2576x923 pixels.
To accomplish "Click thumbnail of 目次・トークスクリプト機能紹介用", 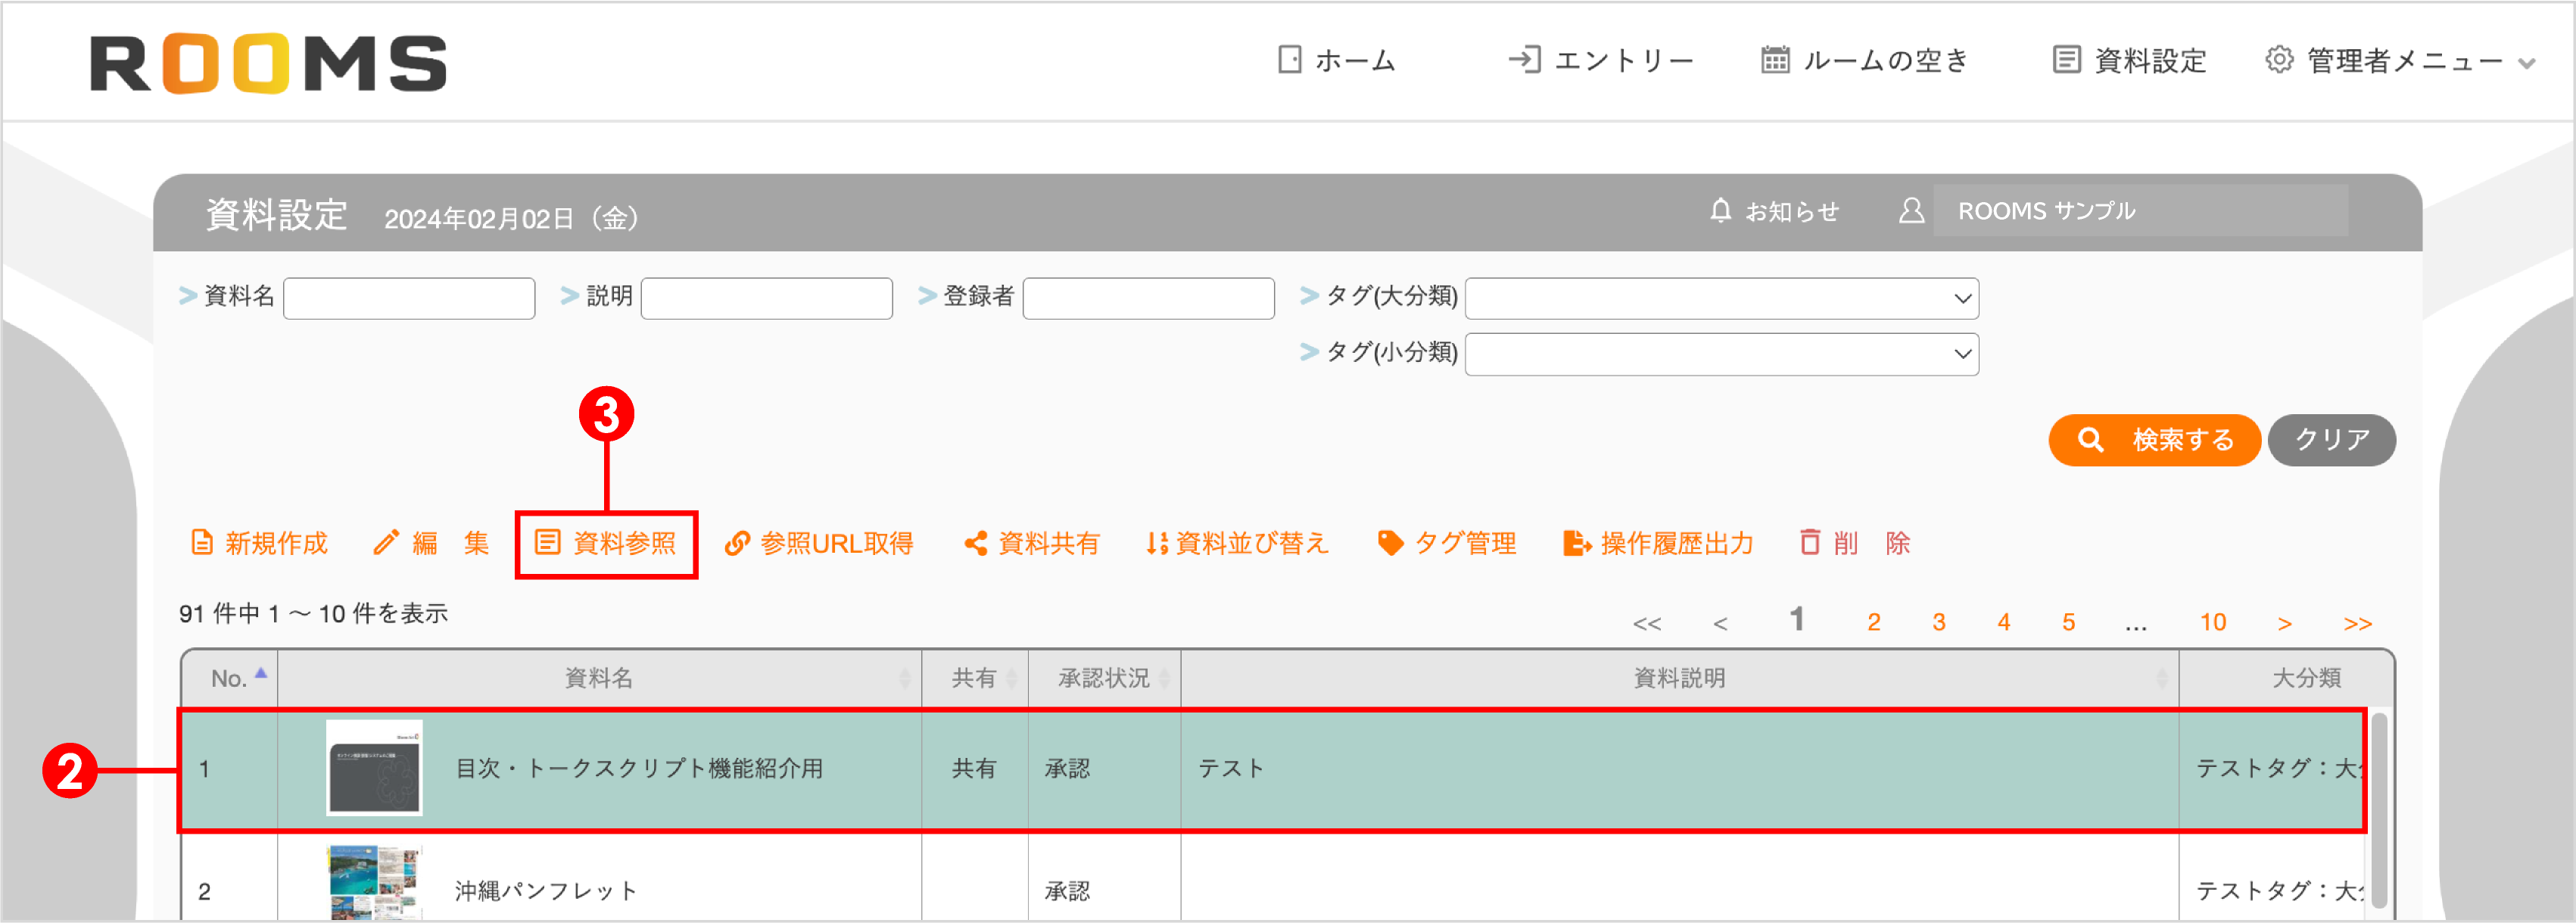I will coord(374,768).
